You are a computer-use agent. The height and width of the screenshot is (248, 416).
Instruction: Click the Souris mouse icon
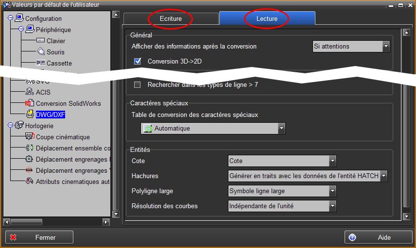pyautogui.click(x=41, y=52)
